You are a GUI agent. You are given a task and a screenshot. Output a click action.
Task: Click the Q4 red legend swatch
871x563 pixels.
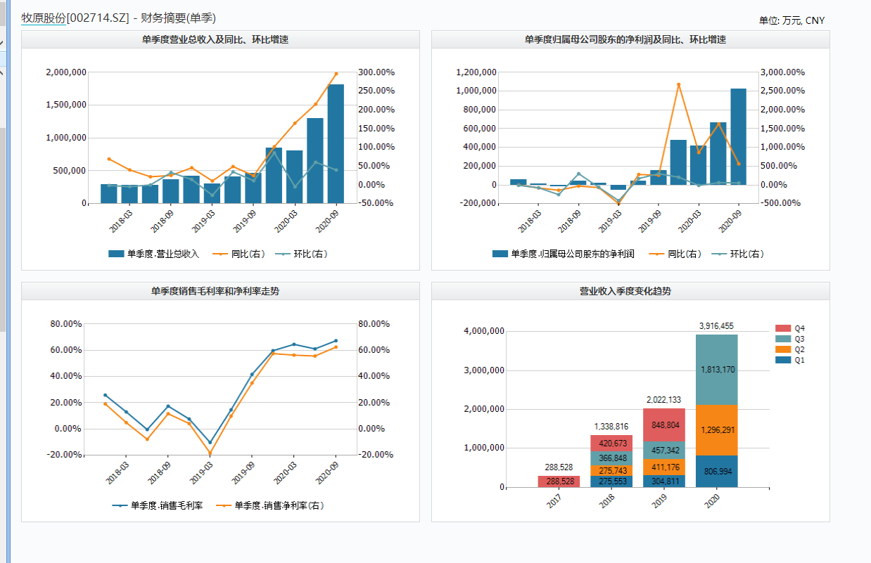(783, 328)
